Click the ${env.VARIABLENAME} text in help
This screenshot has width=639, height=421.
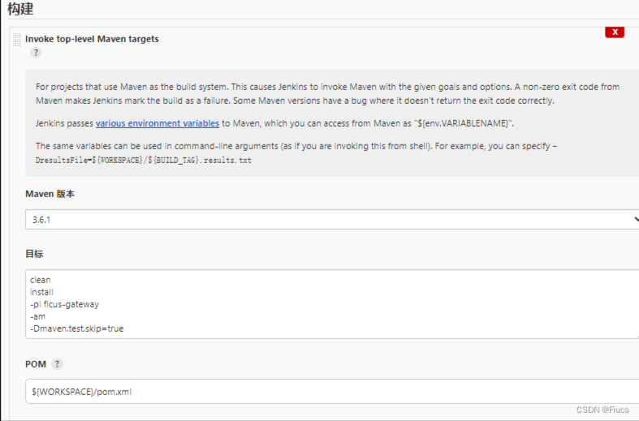[x=464, y=123]
